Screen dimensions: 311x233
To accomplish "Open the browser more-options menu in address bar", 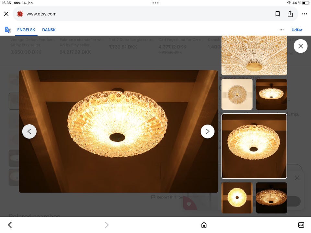I will click(305, 14).
